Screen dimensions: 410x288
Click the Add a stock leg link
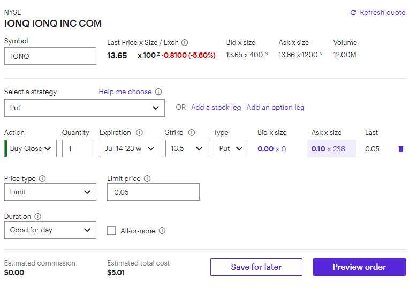tap(216, 108)
